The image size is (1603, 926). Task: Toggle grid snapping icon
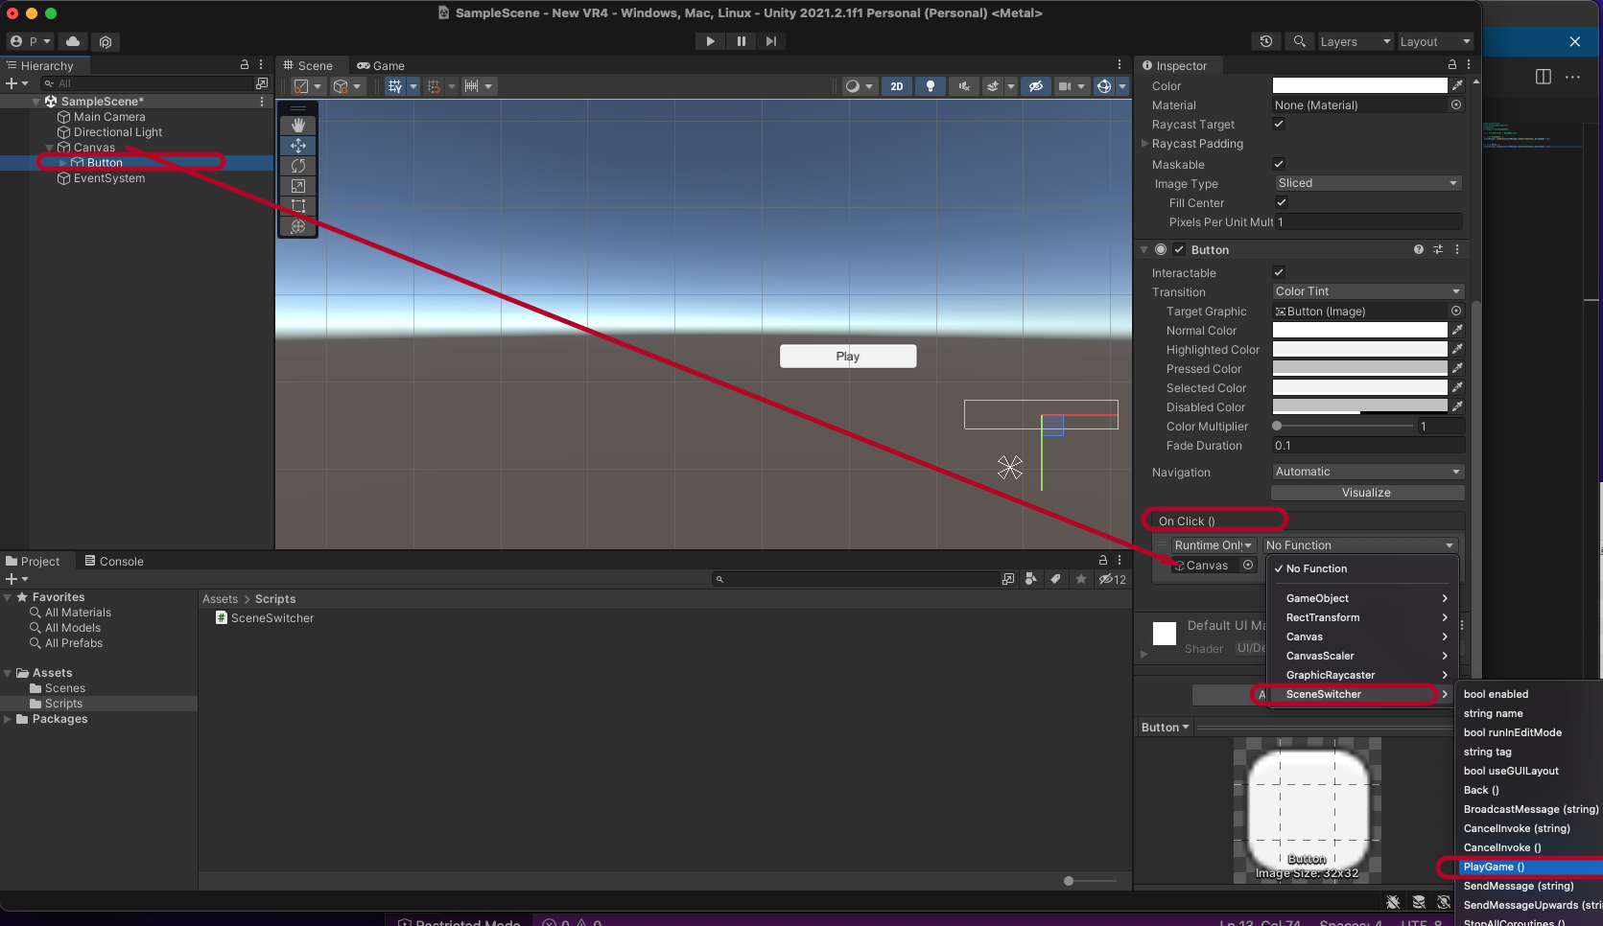pos(434,86)
